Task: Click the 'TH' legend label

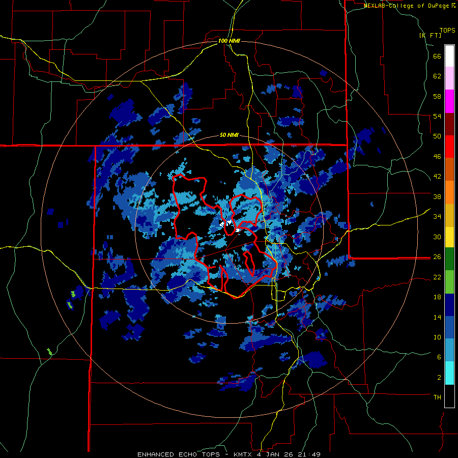Action: [437, 397]
